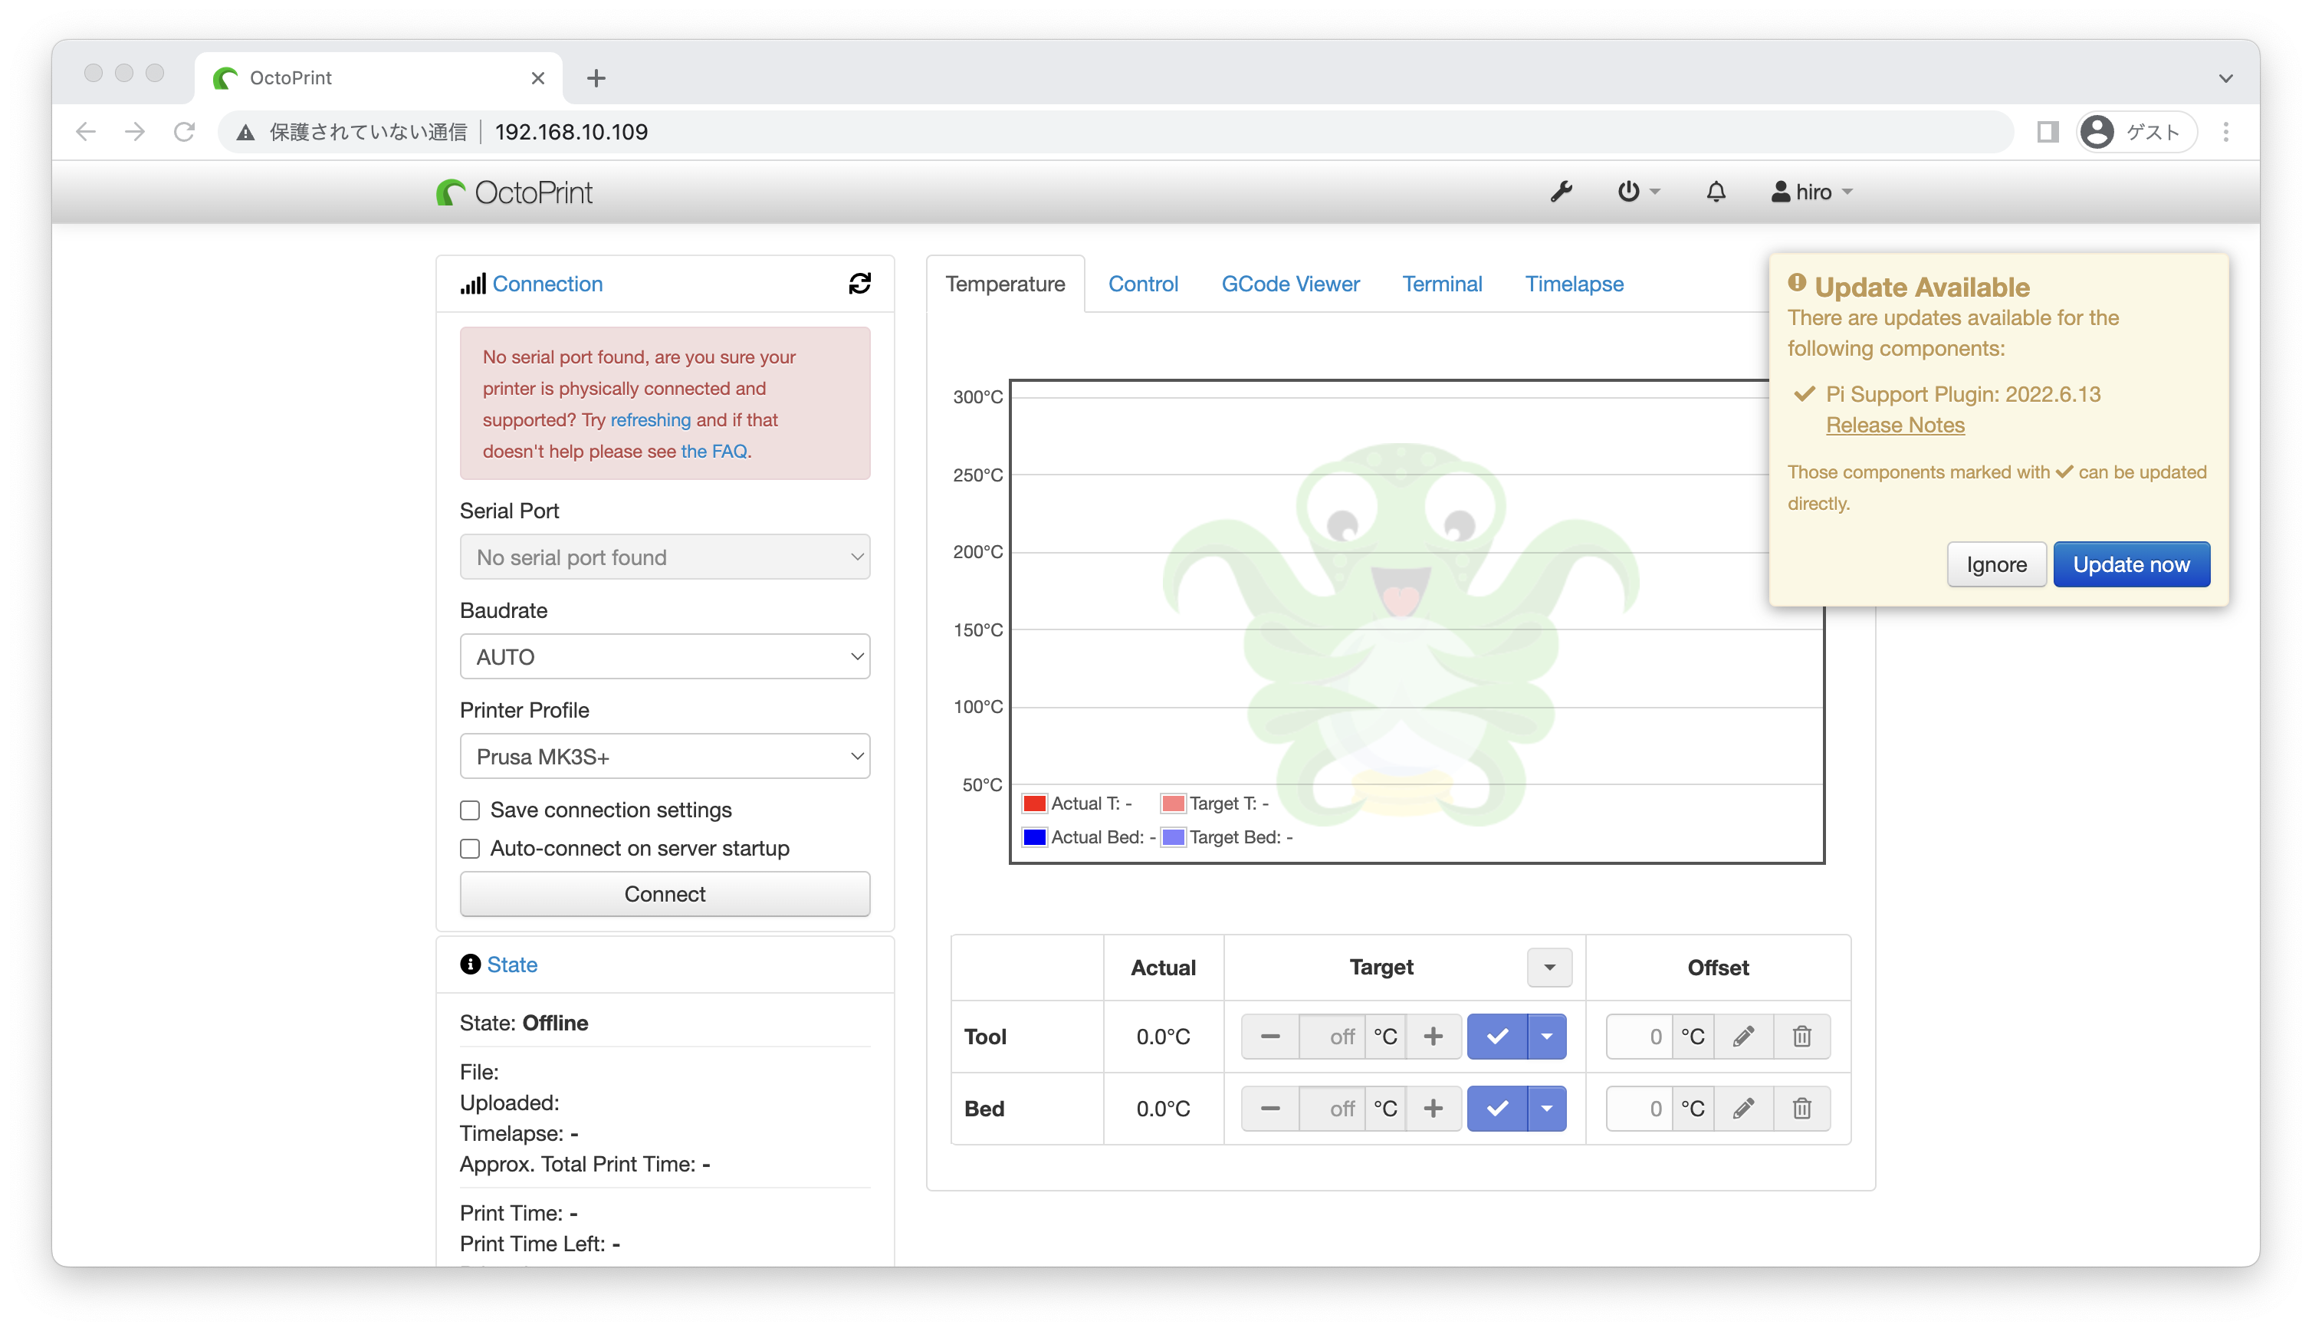Switch to the Timelapse tab

pyautogui.click(x=1574, y=284)
